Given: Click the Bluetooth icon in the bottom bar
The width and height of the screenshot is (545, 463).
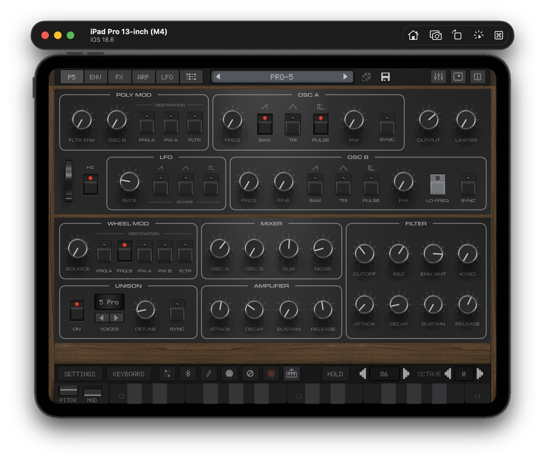Looking at the screenshot, I should click(x=188, y=374).
